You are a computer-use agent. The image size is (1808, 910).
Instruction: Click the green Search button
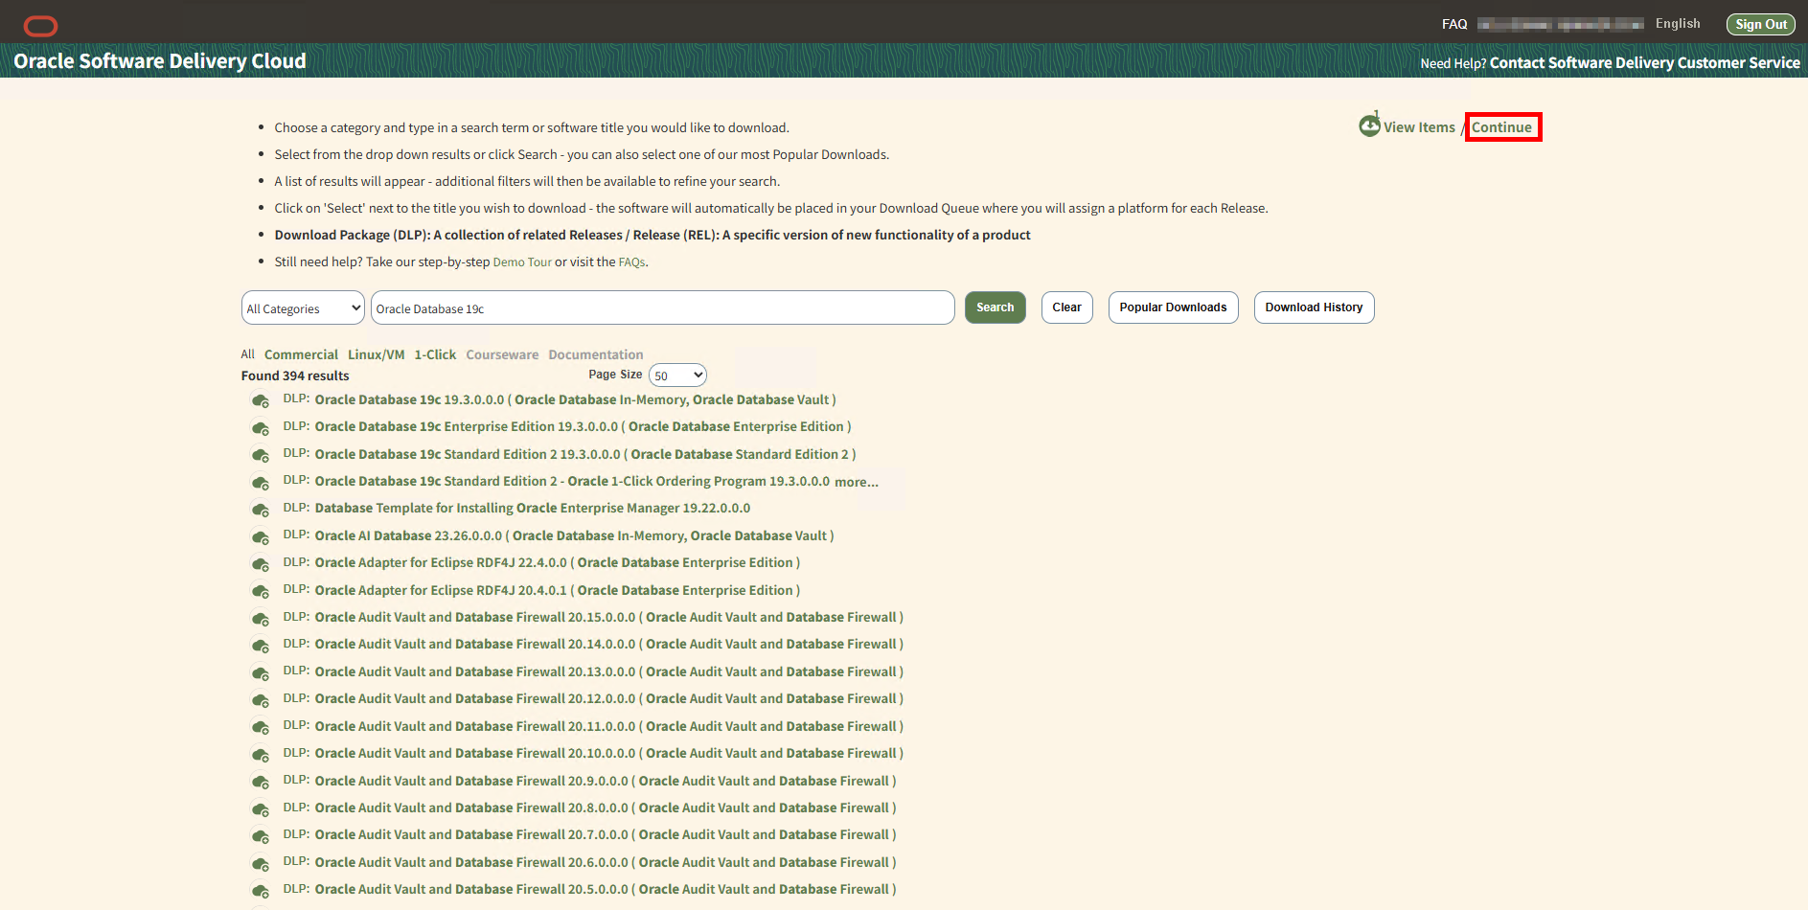[995, 307]
